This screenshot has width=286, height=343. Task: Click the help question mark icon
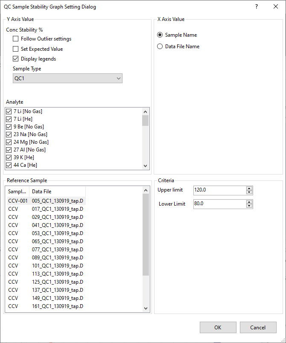(x=257, y=6)
